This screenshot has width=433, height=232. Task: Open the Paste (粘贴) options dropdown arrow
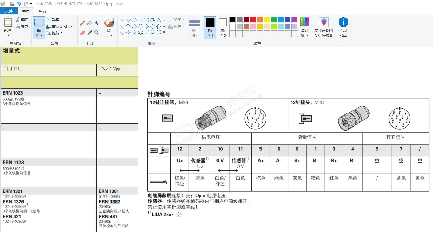(8, 36)
